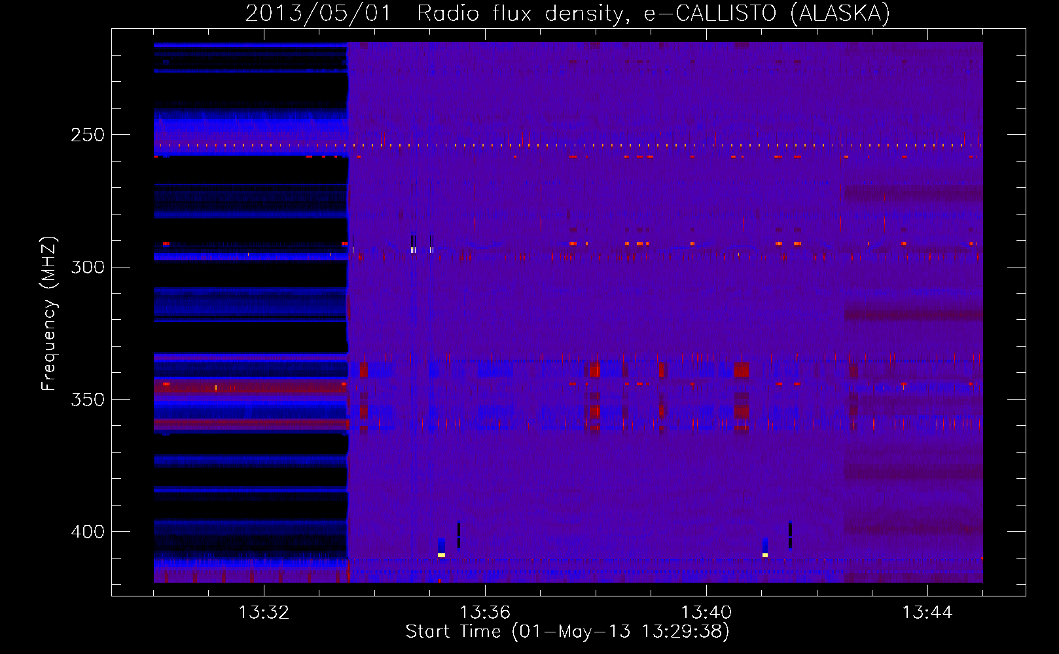Click the 350 frequency tick label
Screen dimensions: 1059x654
pyautogui.click(x=88, y=399)
